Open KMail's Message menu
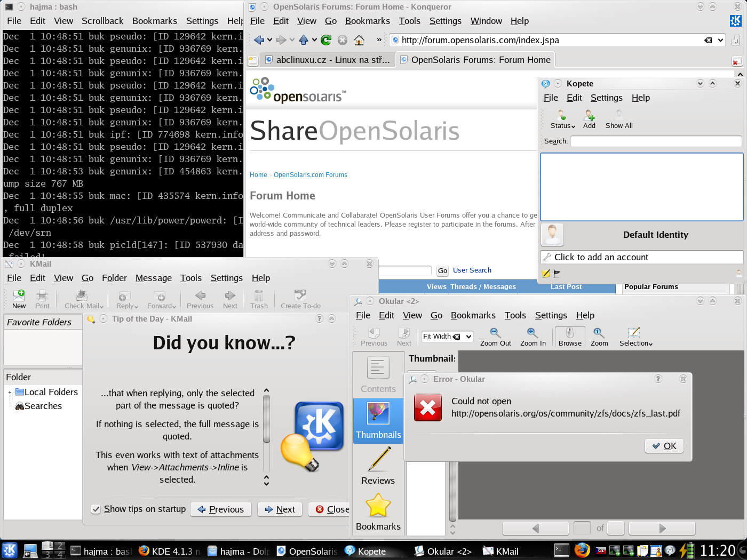 click(x=154, y=278)
